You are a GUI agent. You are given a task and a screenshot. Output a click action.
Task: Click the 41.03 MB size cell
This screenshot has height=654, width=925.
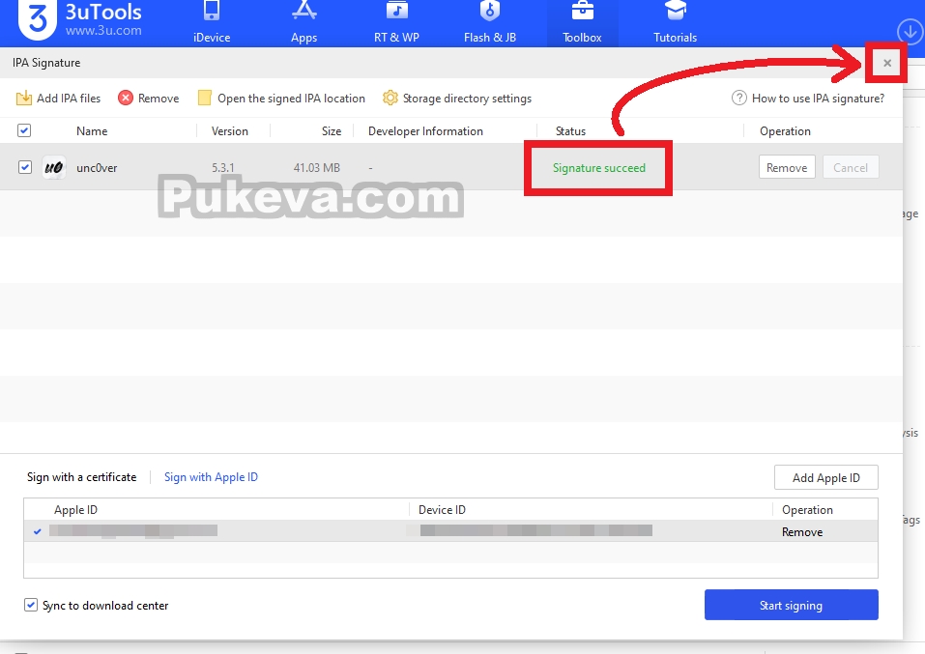coord(317,168)
